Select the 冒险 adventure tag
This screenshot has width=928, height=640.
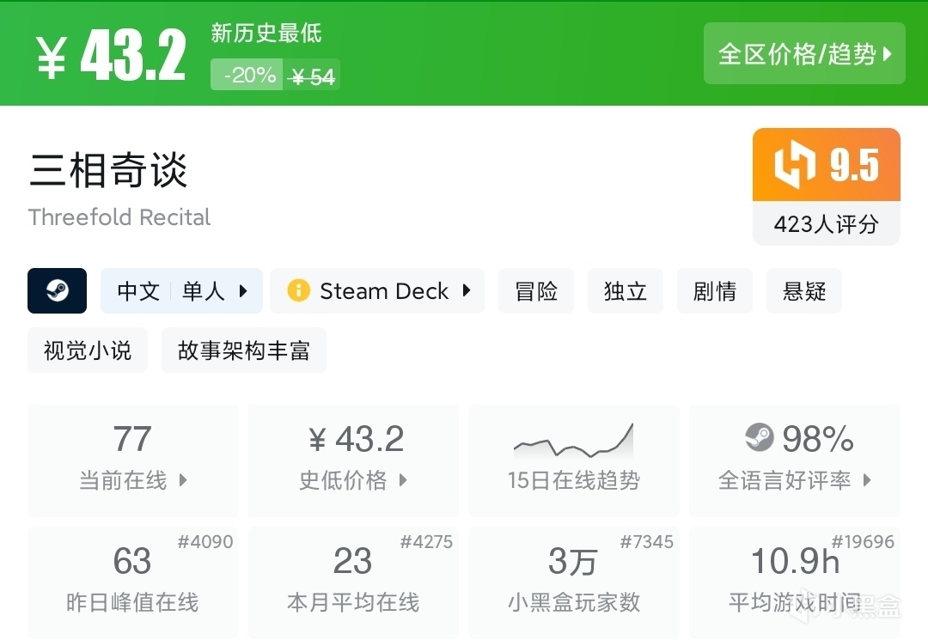(536, 291)
